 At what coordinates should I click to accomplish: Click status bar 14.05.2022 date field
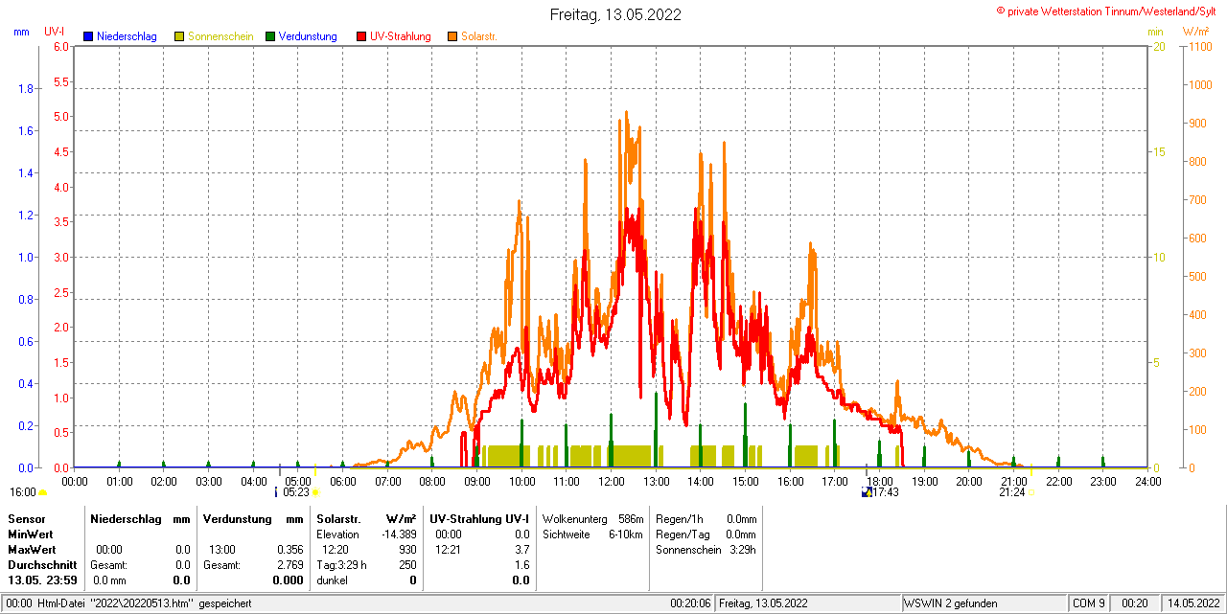pyautogui.click(x=1192, y=603)
